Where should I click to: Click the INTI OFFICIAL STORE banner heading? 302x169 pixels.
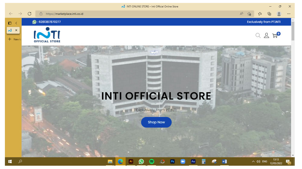(156, 96)
